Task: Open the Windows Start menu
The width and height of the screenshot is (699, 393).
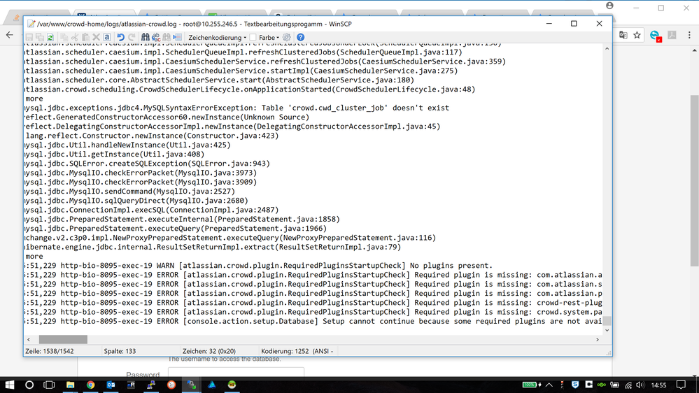Action: (9, 385)
